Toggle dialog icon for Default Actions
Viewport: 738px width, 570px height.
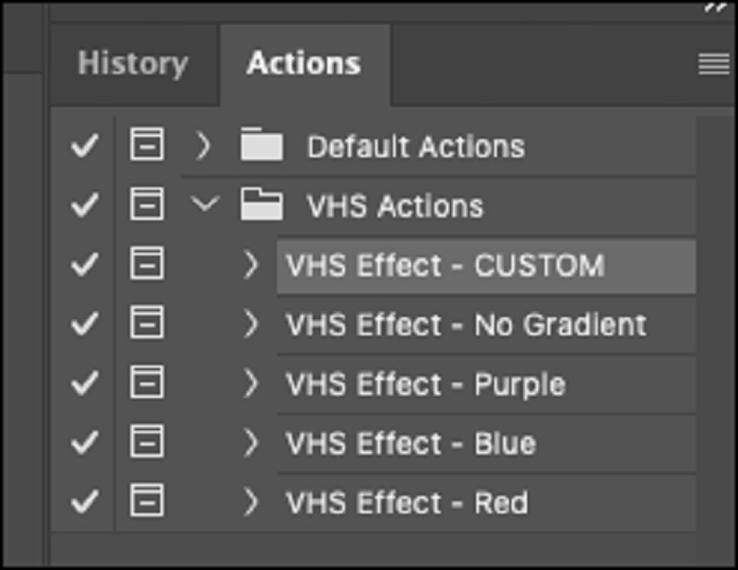pos(147,146)
